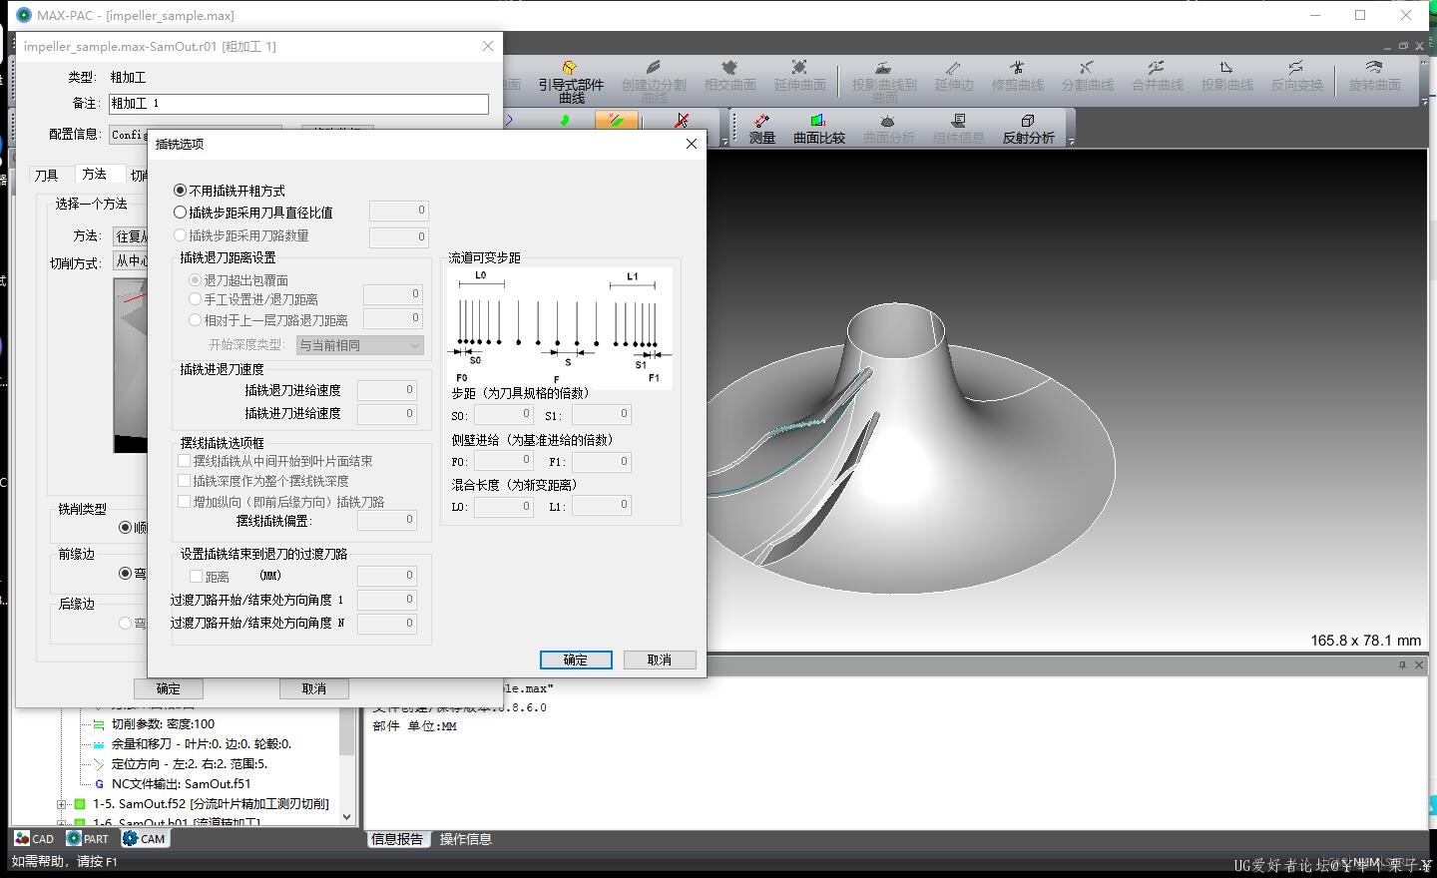Close the impeller_sample 粗加工 dialog
This screenshot has height=878, width=1437.
pyautogui.click(x=488, y=46)
